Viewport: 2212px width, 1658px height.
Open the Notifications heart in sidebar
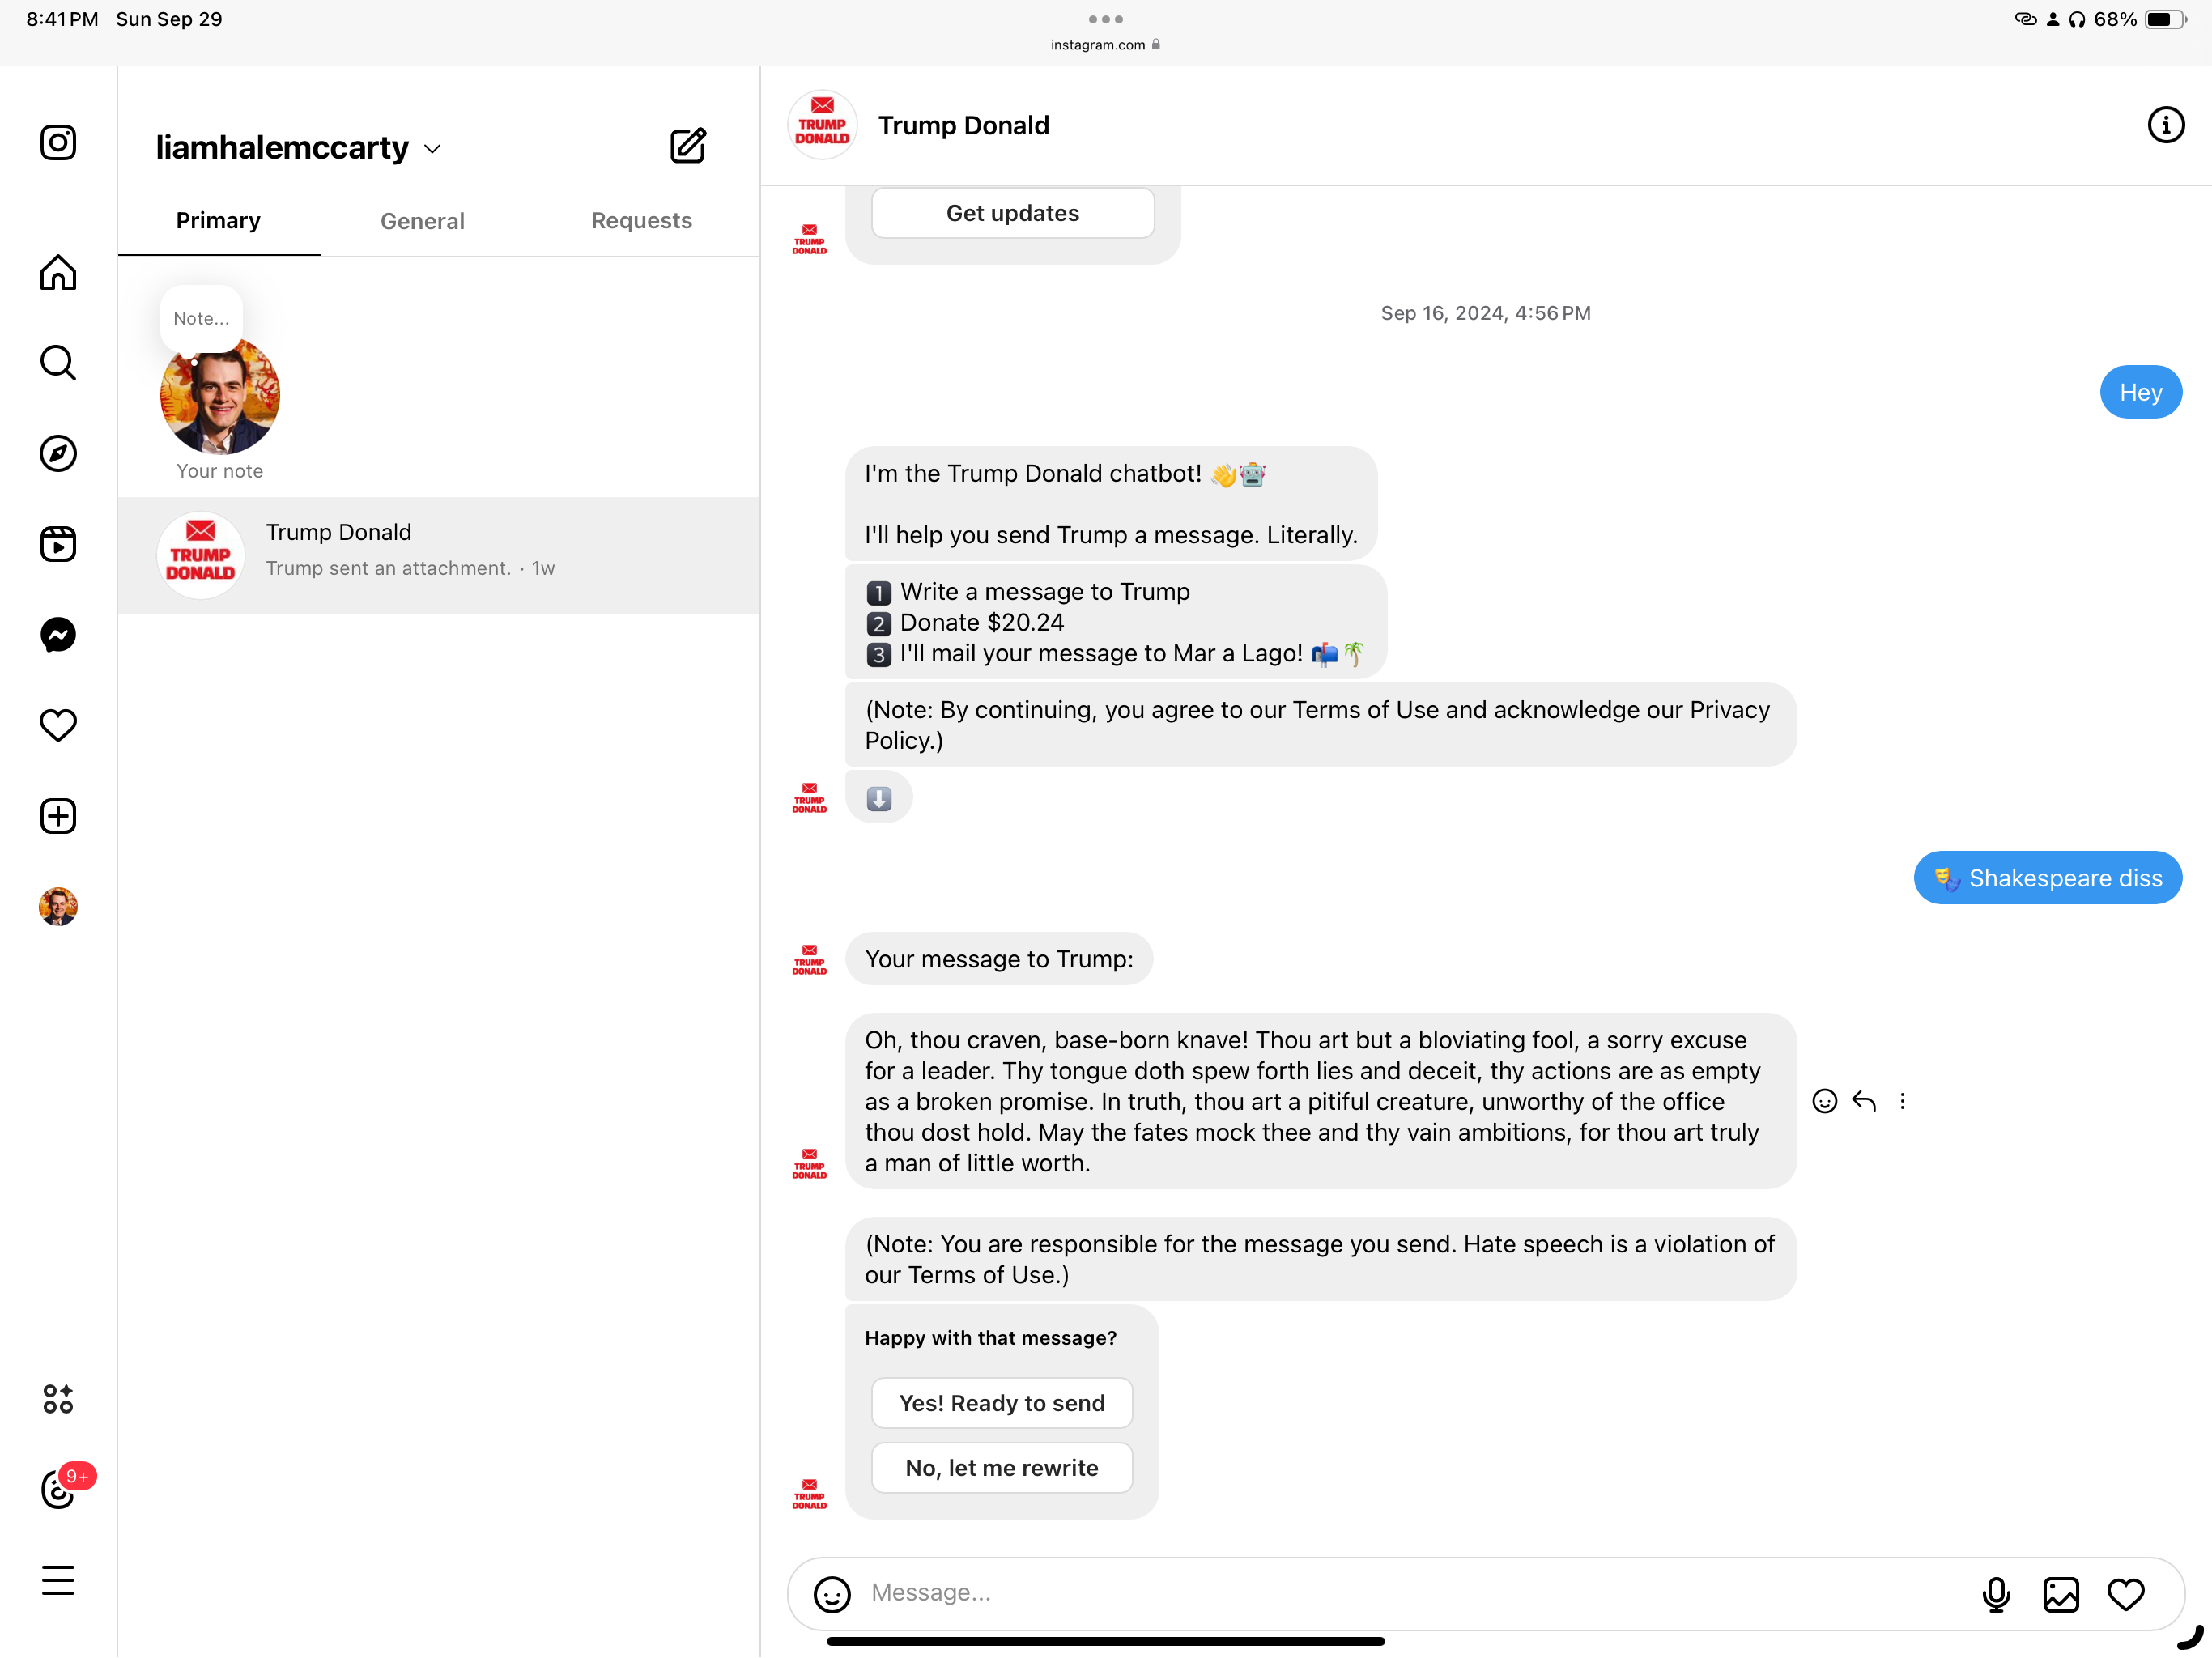[x=58, y=725]
